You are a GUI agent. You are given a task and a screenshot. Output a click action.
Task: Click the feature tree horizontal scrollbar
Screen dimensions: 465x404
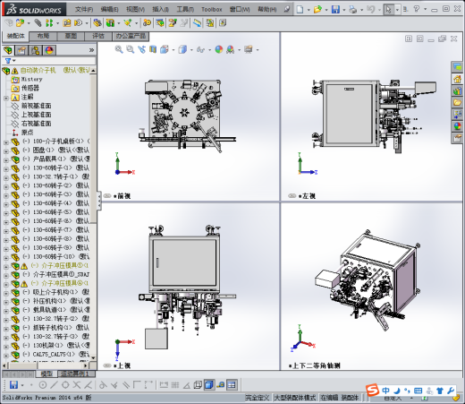coord(24,365)
